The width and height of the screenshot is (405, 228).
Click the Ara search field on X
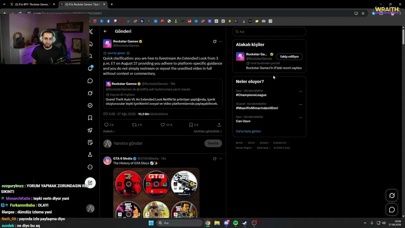point(269,32)
